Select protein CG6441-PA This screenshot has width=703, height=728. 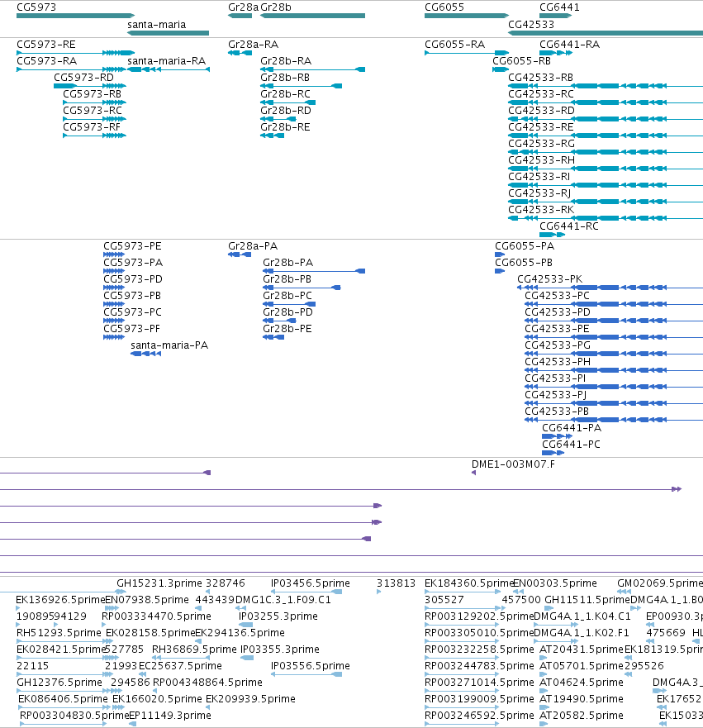[557, 436]
